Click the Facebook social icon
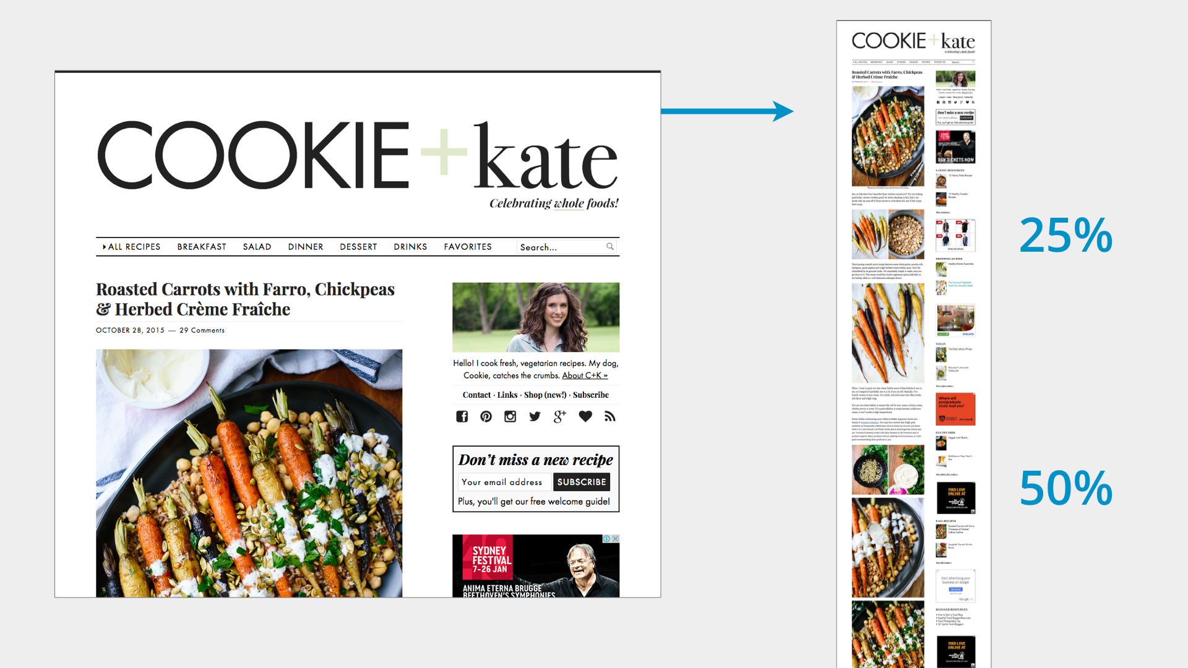 point(462,416)
